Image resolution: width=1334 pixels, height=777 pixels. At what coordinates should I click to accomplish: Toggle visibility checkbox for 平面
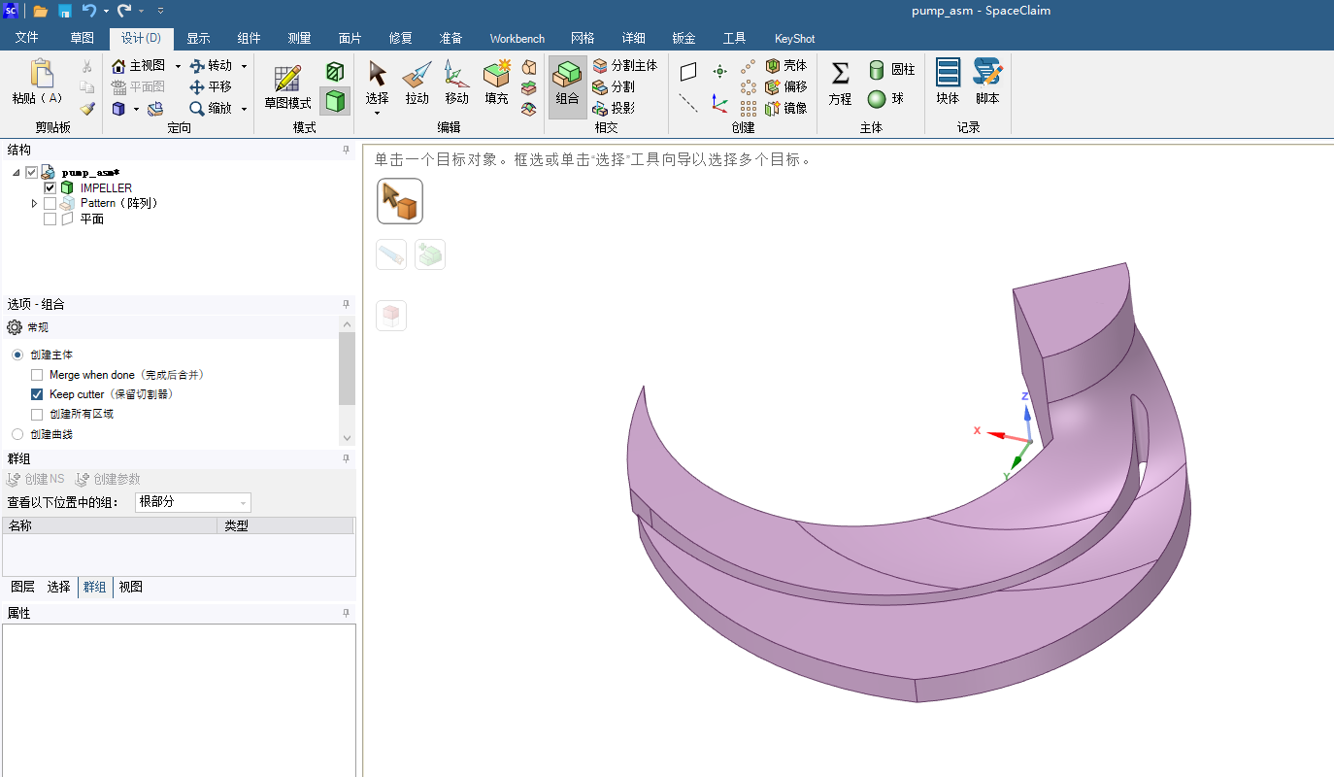(50, 220)
